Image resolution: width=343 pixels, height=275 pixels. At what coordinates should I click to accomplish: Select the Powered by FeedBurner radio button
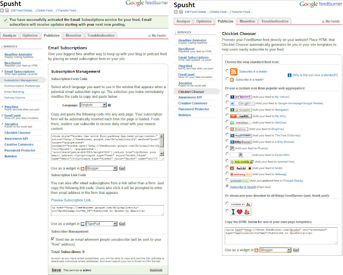pyautogui.click(x=227, y=203)
